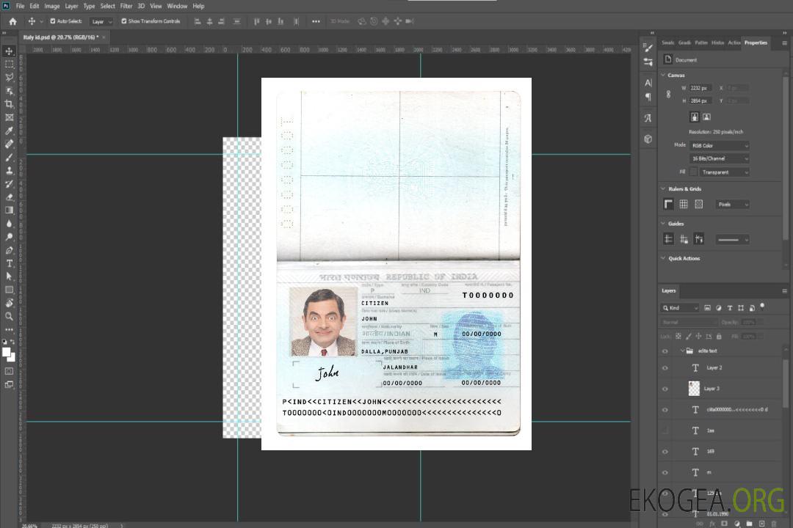
Task: Open the Brush Settings panel icon
Action: (x=648, y=48)
